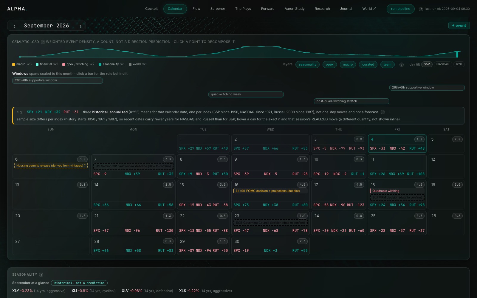Click the 3.8 load badge on September 6

pyautogui.click(x=83, y=159)
